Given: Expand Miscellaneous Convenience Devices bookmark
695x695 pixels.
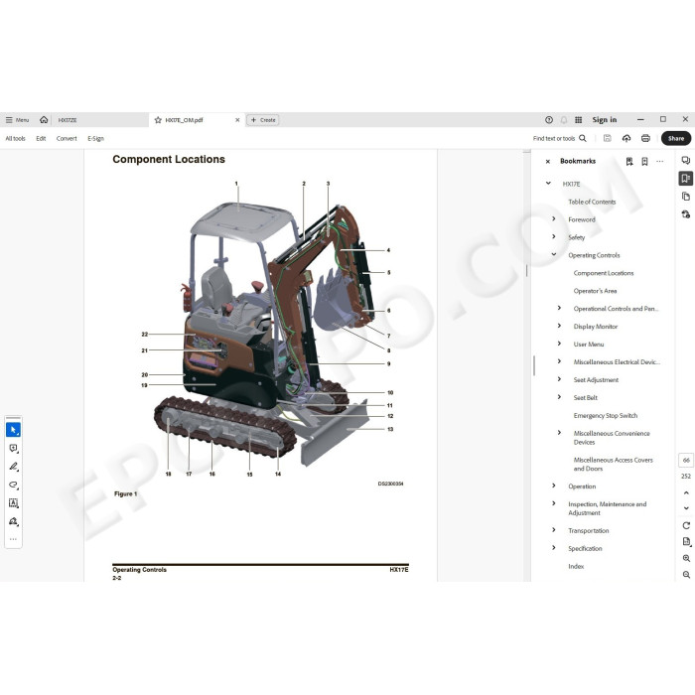Looking at the screenshot, I should coord(559,433).
